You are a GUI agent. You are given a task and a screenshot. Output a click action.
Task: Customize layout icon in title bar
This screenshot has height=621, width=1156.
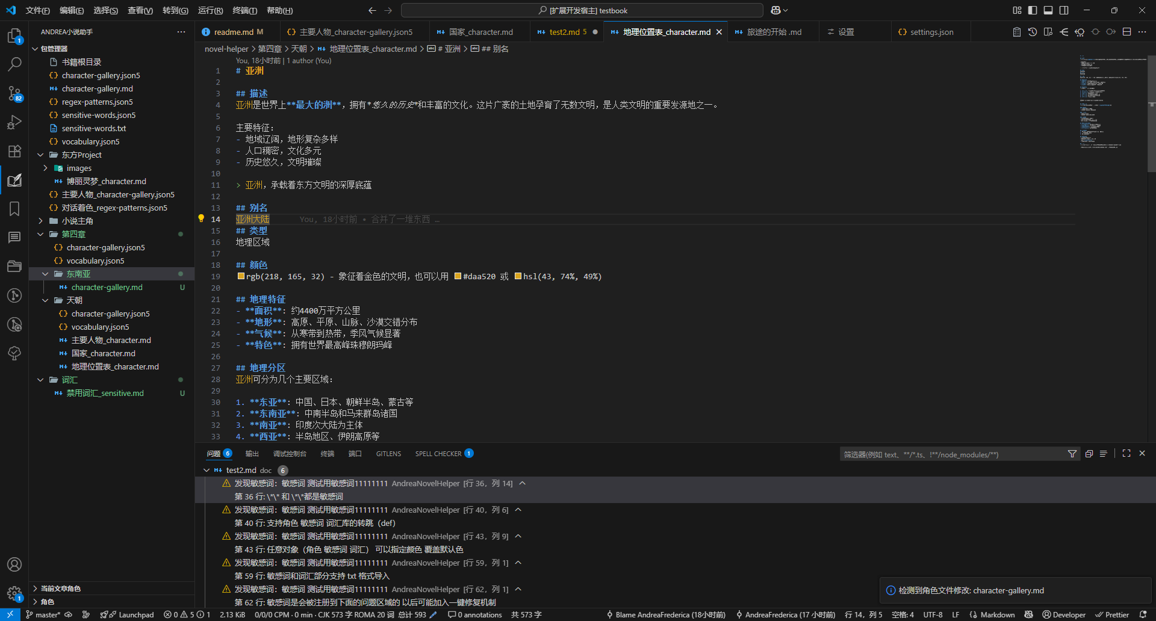pos(1017,10)
